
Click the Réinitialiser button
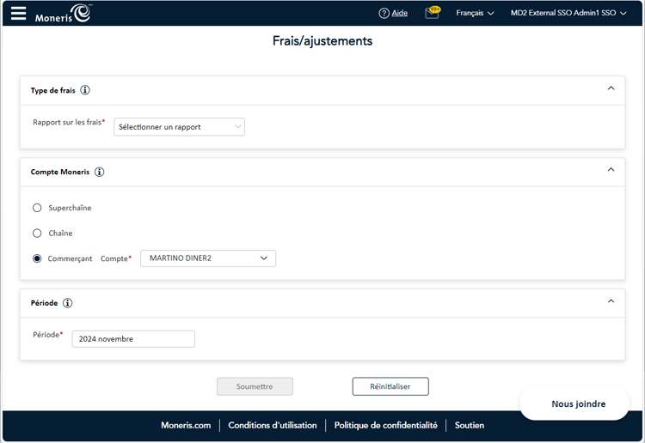click(x=390, y=386)
